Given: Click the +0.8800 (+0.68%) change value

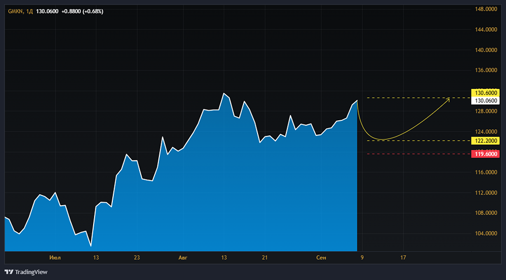Looking at the screenshot, I should click(82, 12).
